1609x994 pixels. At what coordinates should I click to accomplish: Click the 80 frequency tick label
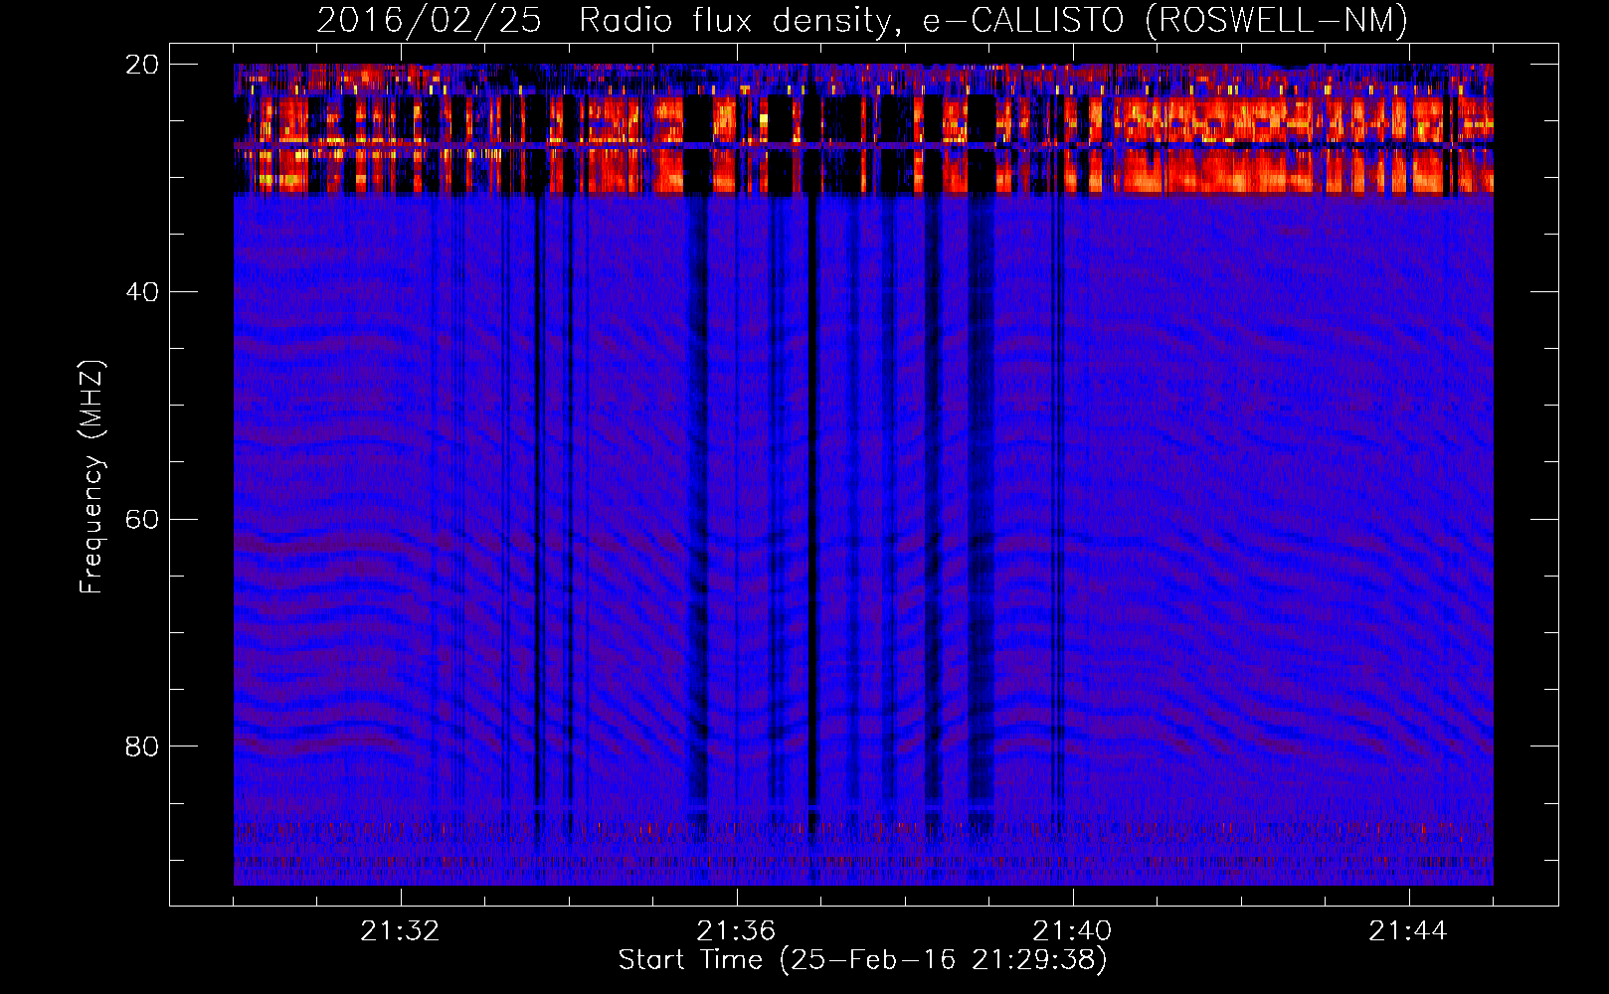(x=142, y=746)
